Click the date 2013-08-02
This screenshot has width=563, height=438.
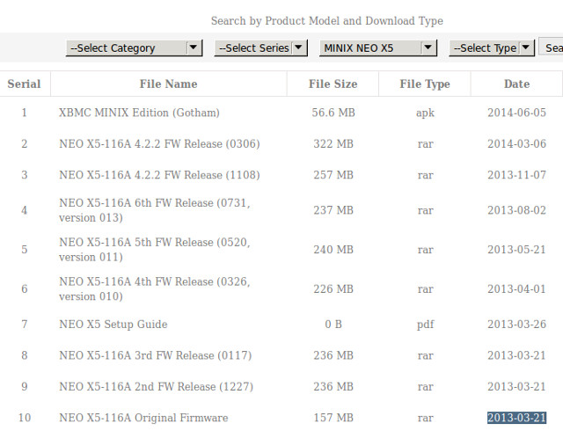coord(516,210)
